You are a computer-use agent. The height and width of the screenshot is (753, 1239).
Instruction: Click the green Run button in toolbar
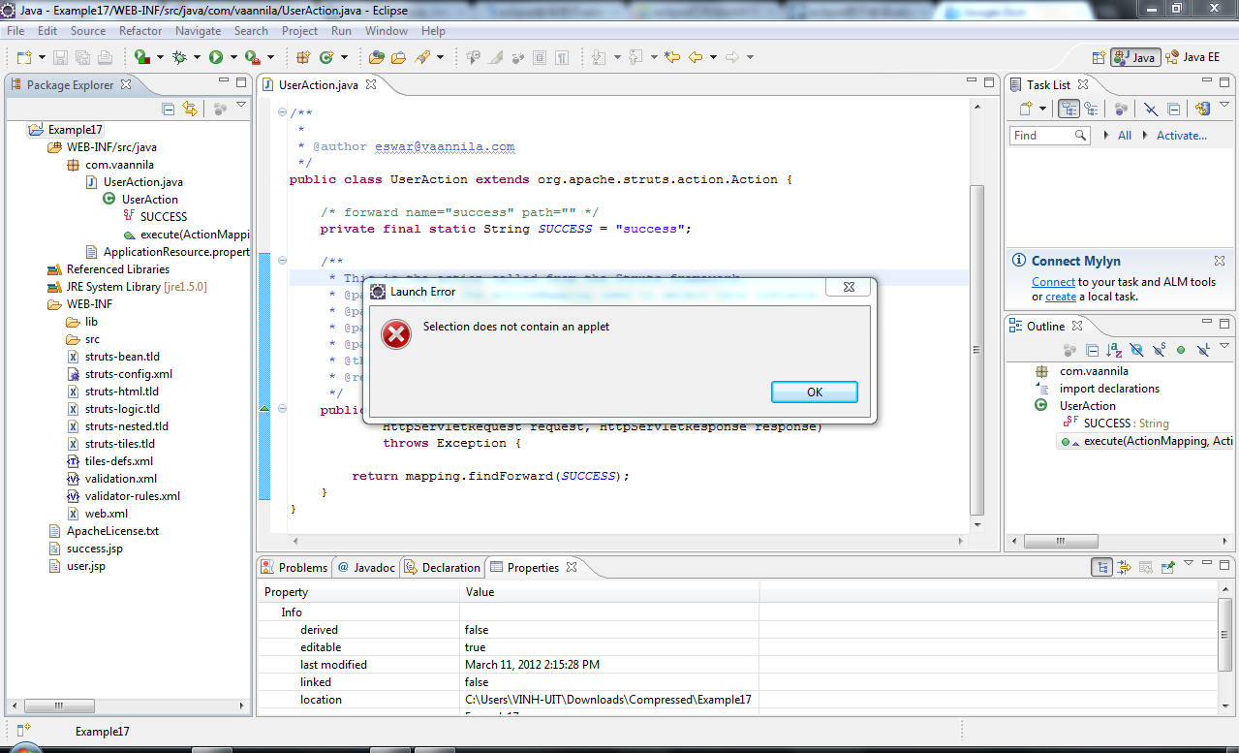[x=216, y=58]
